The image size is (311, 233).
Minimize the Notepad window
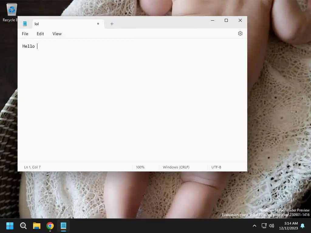click(x=213, y=20)
